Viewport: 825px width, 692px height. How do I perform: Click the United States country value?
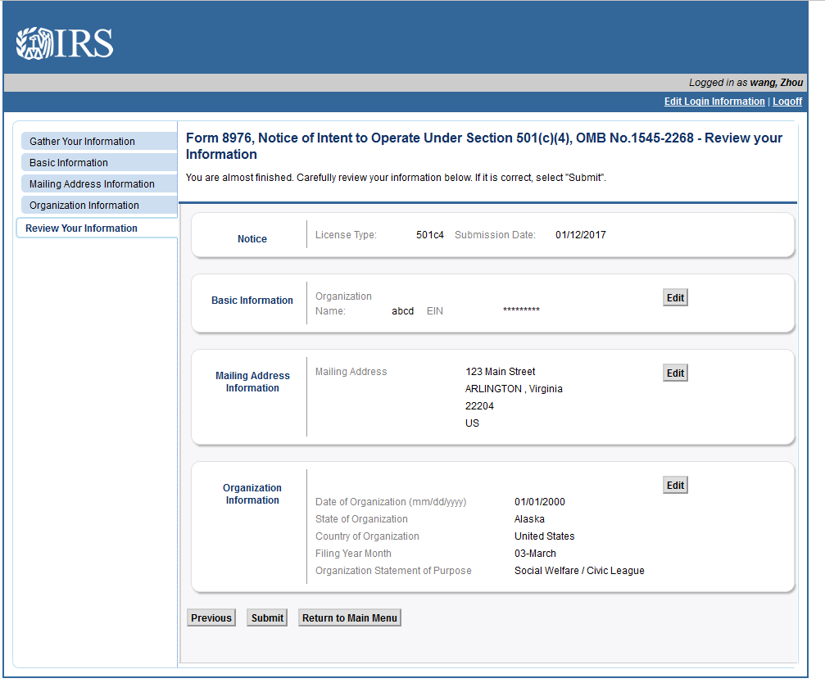[545, 536]
